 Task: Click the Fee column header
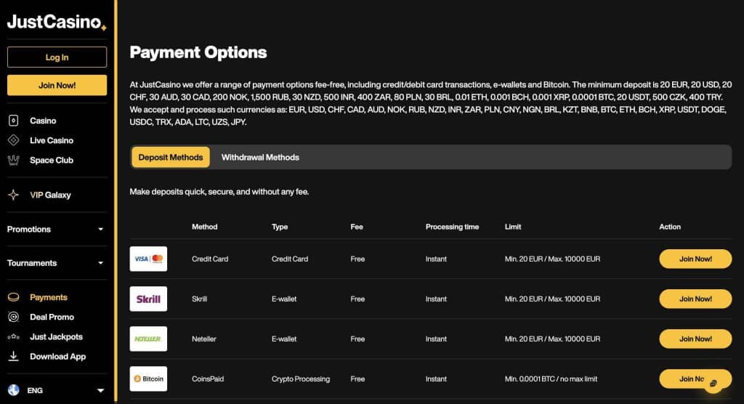356,227
